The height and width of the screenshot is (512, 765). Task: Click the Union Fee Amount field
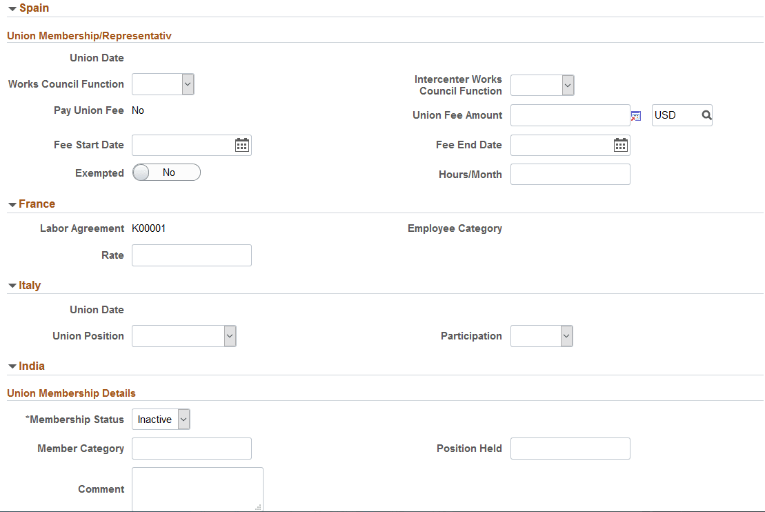pos(570,115)
